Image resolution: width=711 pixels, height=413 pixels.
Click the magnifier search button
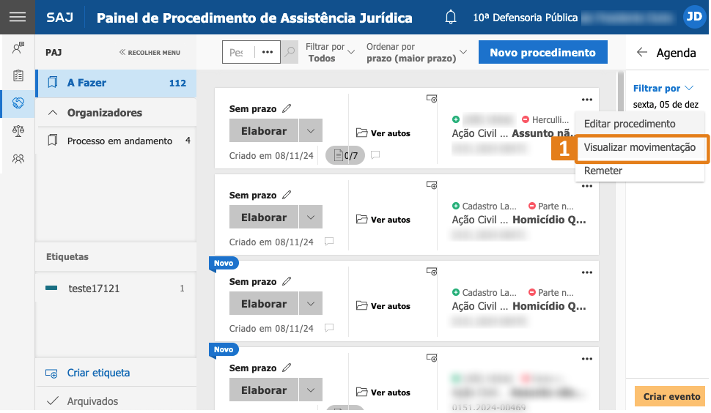(290, 52)
